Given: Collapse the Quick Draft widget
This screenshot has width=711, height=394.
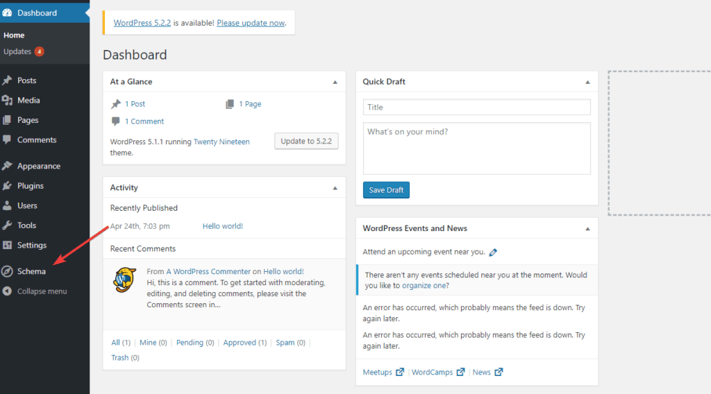Looking at the screenshot, I should [x=587, y=82].
